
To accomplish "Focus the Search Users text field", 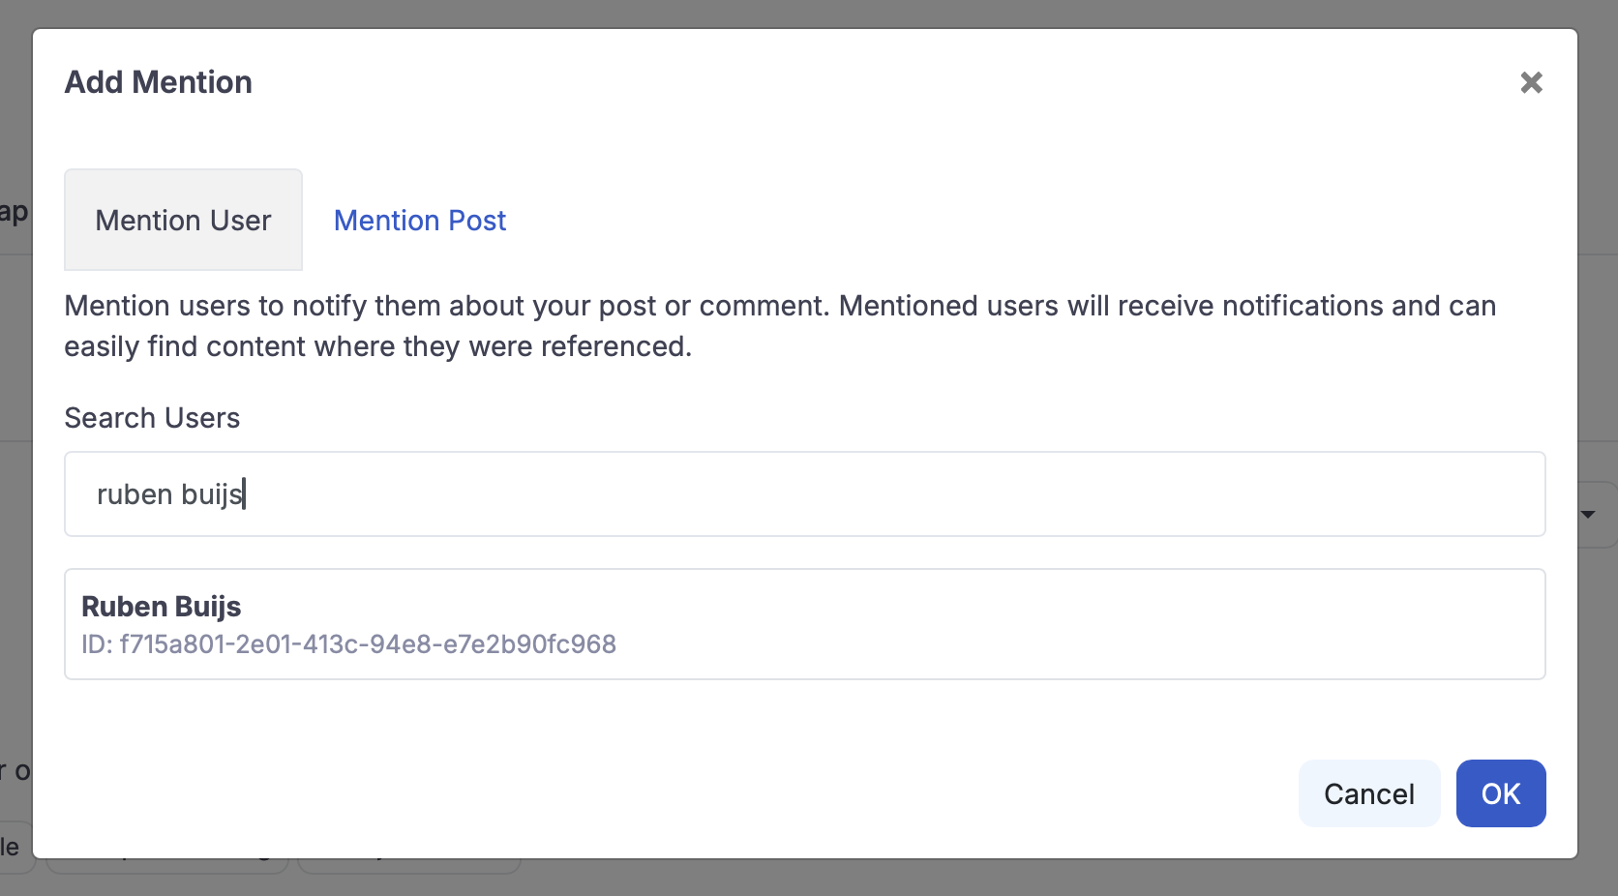I will point(803,494).
